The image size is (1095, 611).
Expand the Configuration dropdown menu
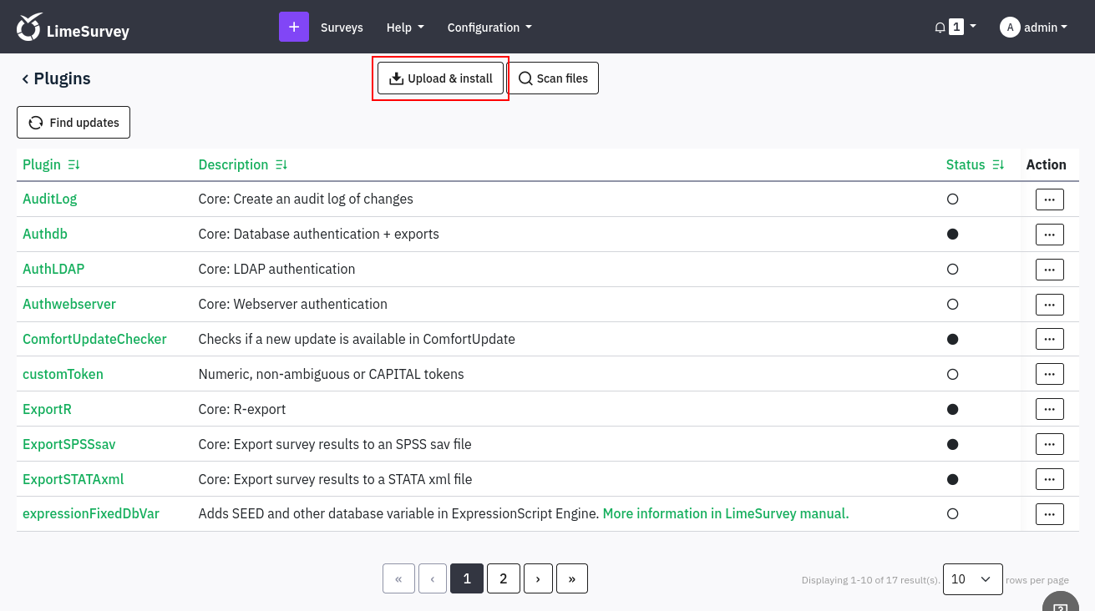pos(489,28)
